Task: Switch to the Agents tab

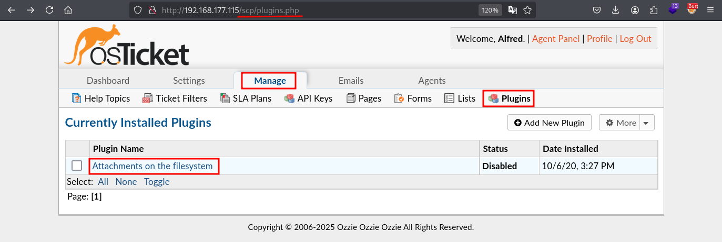Action: coord(432,81)
